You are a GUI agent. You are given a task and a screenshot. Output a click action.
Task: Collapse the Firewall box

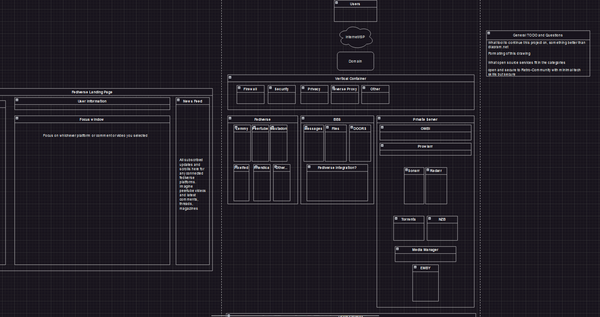click(x=239, y=88)
